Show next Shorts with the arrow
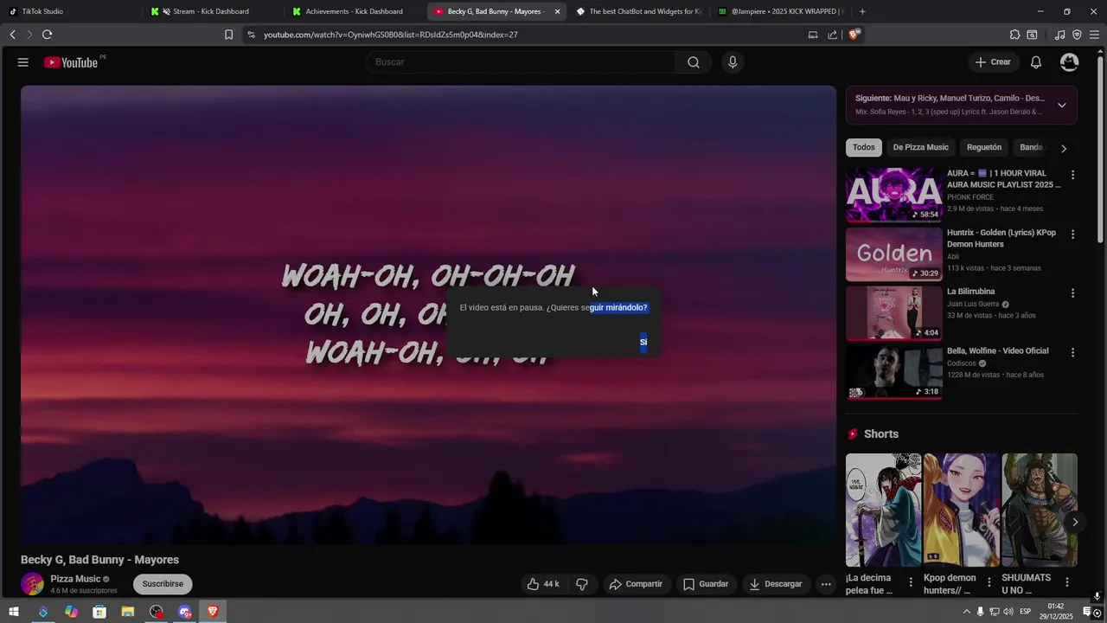 coord(1075,522)
